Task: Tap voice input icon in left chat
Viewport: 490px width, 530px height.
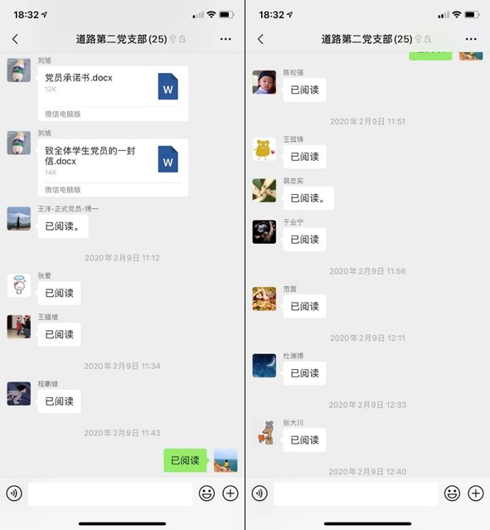Action: pos(14,494)
